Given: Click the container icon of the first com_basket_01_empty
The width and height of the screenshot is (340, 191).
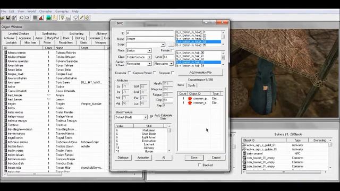Looking at the screenshot, I should coord(244,158).
